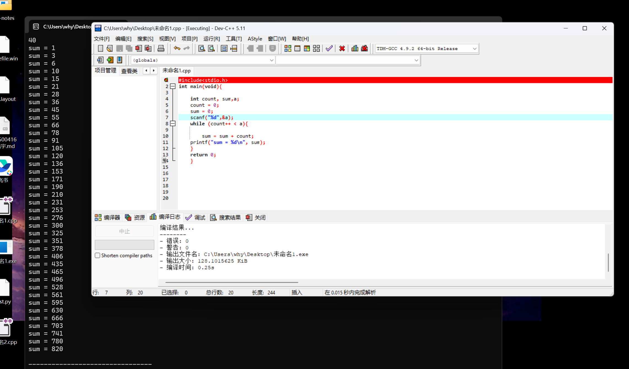Open the 运行[R] menu
Image resolution: width=629 pixels, height=369 pixels.
[211, 39]
